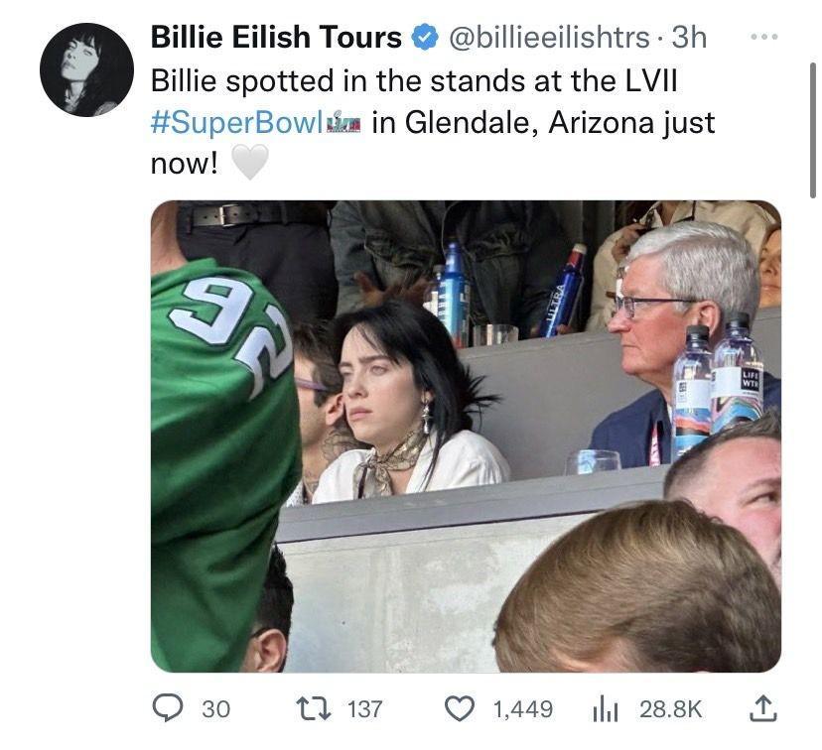Open the #SuperBowl hashtag link

236,123
